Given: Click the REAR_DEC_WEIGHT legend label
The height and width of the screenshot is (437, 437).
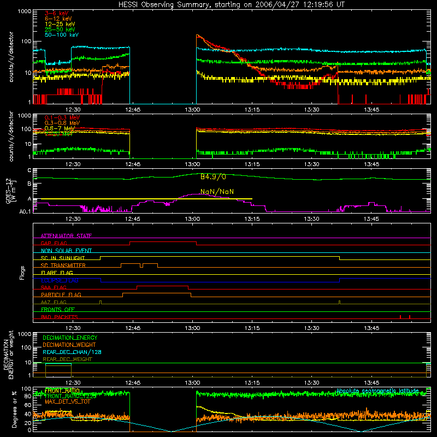Looking at the screenshot, I should (x=67, y=359).
